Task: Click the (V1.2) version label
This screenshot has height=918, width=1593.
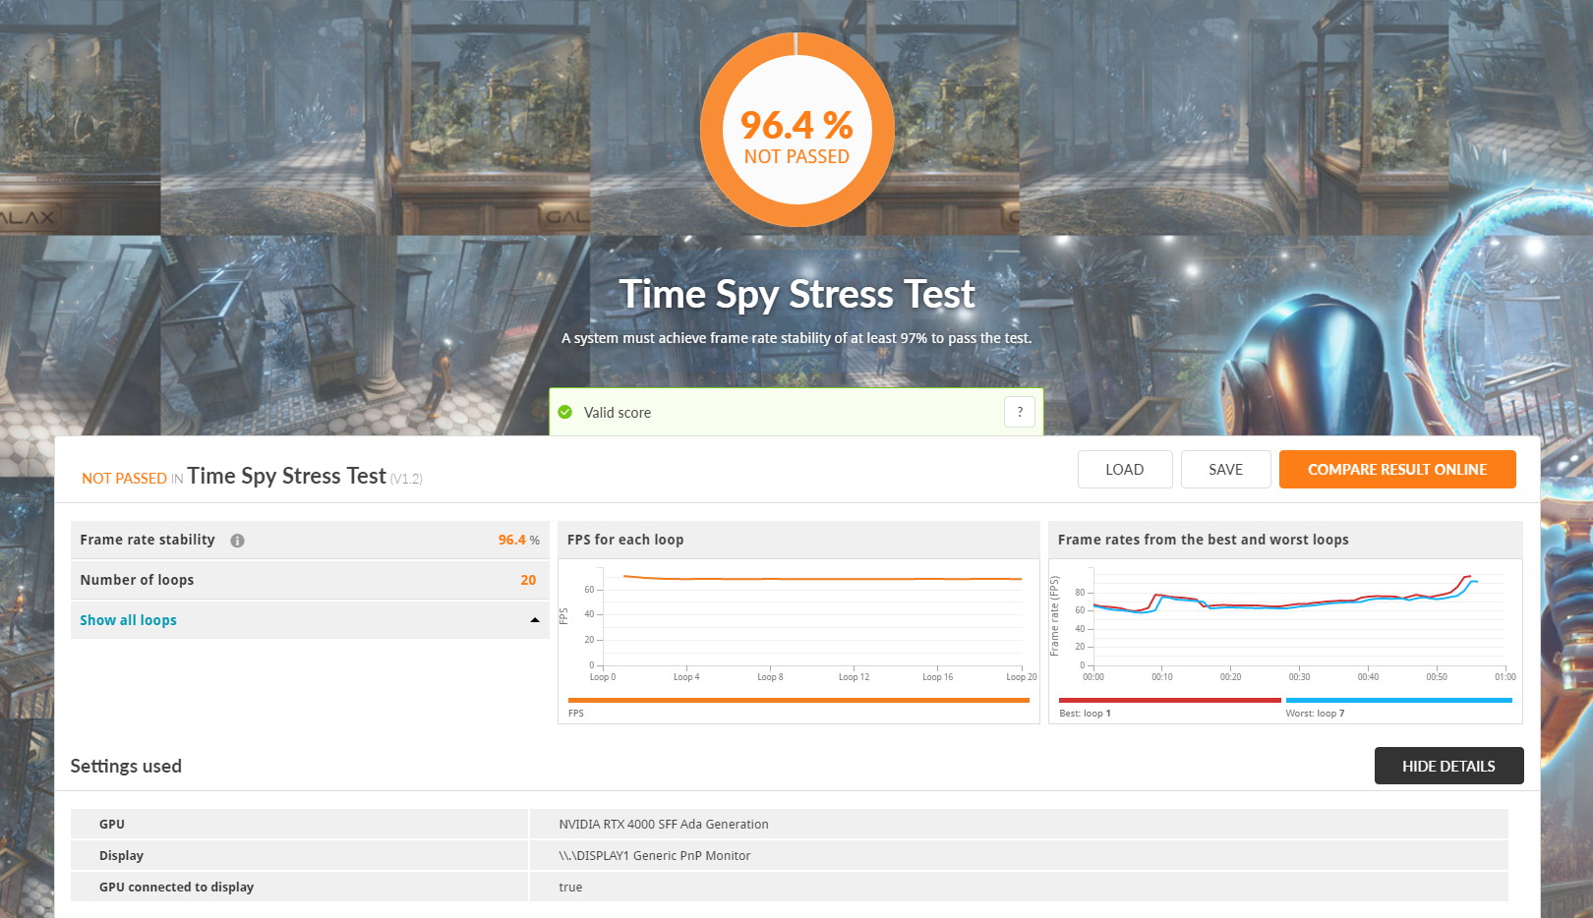Action: coord(406,480)
